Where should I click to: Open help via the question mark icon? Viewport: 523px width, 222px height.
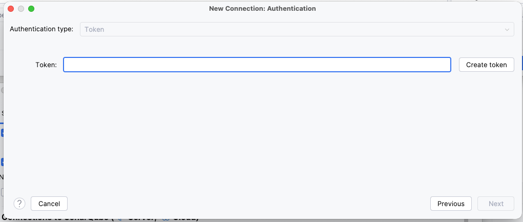coord(19,204)
